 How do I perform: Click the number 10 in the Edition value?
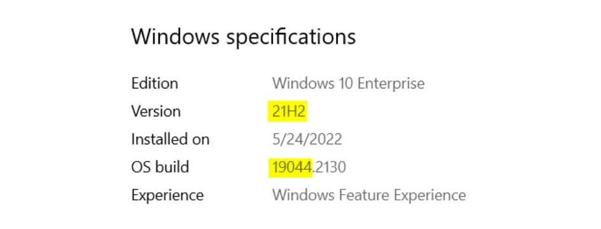(345, 83)
